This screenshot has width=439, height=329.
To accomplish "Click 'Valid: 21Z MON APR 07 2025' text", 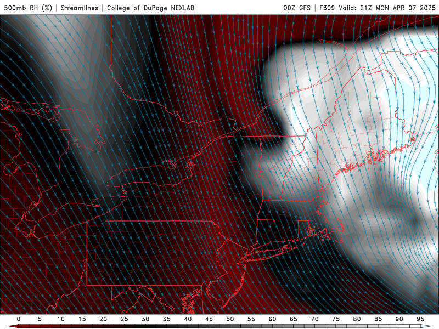I will (387, 8).
